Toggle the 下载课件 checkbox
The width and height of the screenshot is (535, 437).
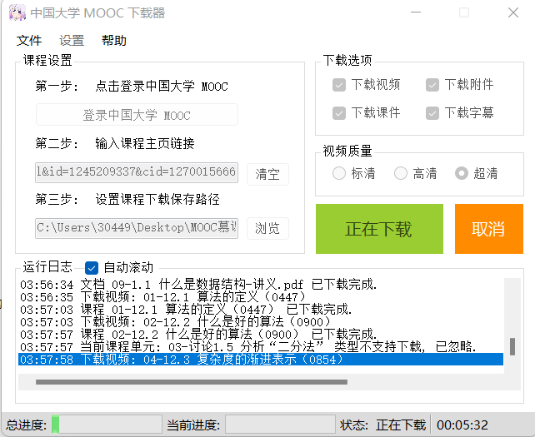[339, 113]
